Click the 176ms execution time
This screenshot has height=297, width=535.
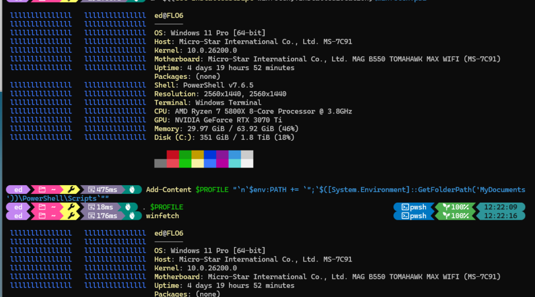(107, 216)
